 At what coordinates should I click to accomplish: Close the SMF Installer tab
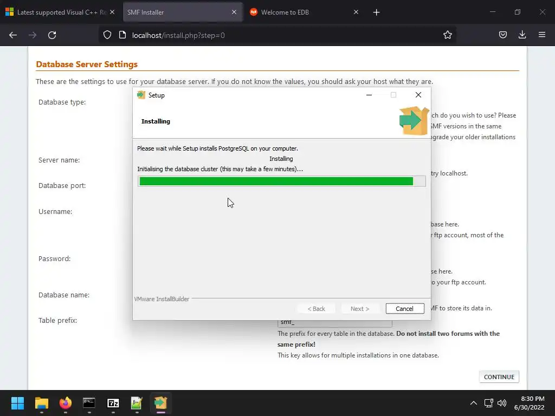point(234,12)
